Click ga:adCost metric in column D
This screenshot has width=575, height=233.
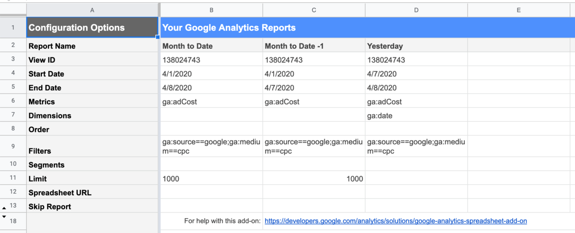tap(416, 101)
